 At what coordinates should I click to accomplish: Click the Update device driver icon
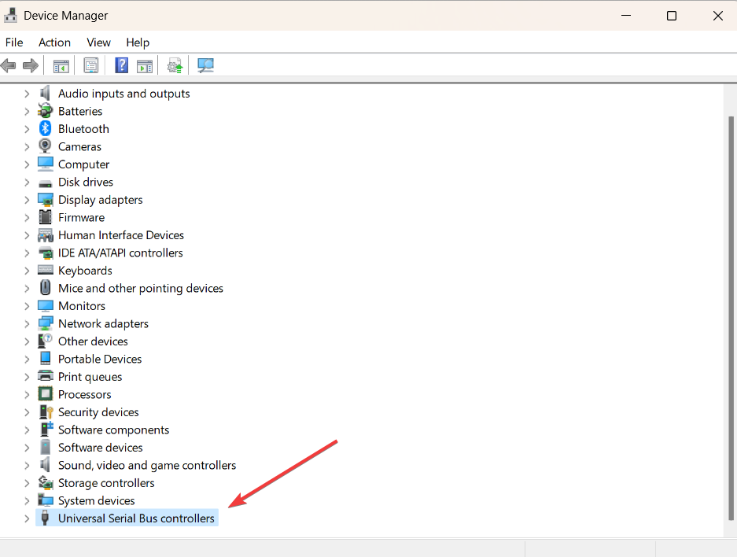[x=175, y=66]
